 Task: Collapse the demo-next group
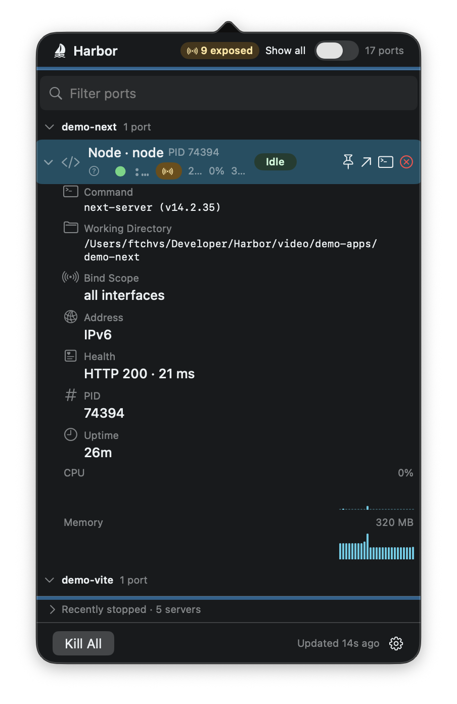50,127
